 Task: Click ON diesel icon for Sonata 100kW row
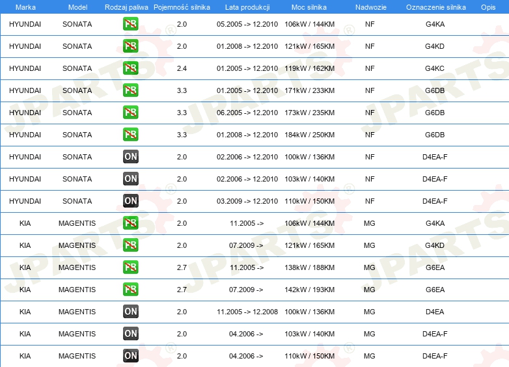pos(130,157)
